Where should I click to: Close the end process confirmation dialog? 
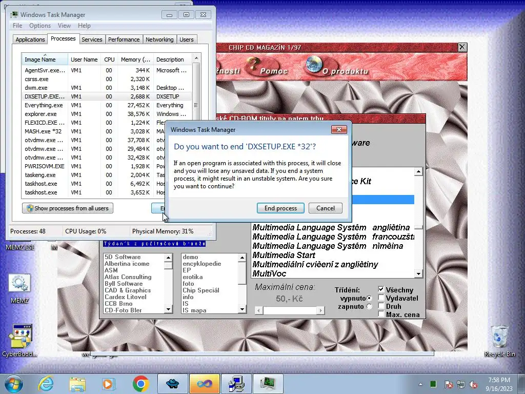[x=339, y=130]
